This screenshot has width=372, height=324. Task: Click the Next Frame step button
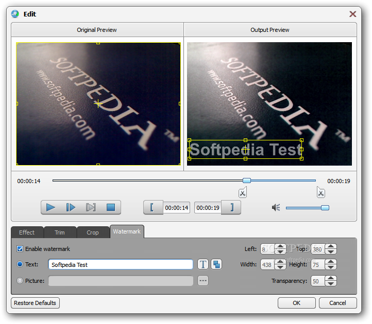71,207
